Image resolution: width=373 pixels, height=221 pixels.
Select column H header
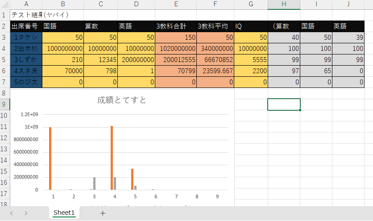[284, 4]
